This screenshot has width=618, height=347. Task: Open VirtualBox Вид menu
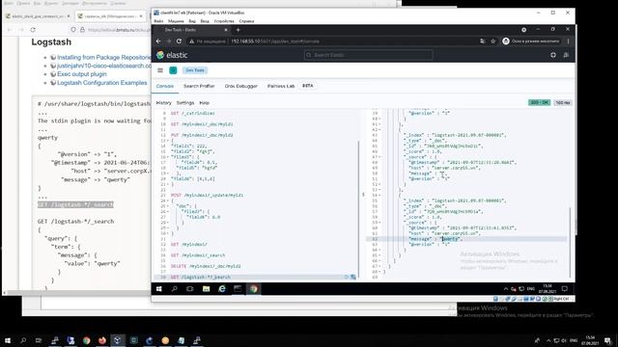[x=192, y=21]
